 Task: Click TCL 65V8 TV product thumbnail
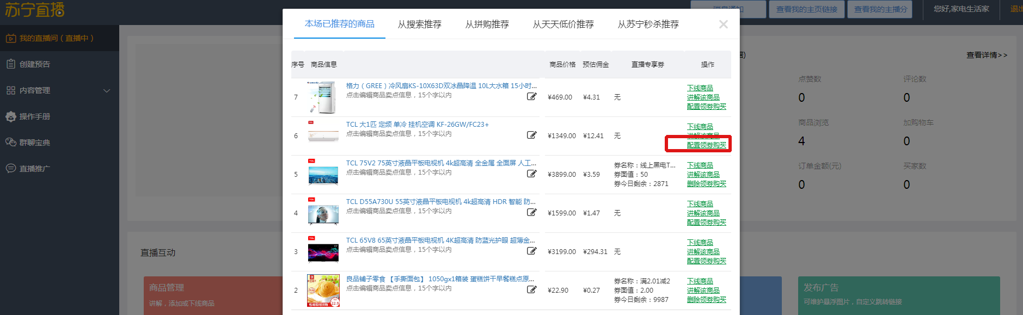(x=323, y=251)
